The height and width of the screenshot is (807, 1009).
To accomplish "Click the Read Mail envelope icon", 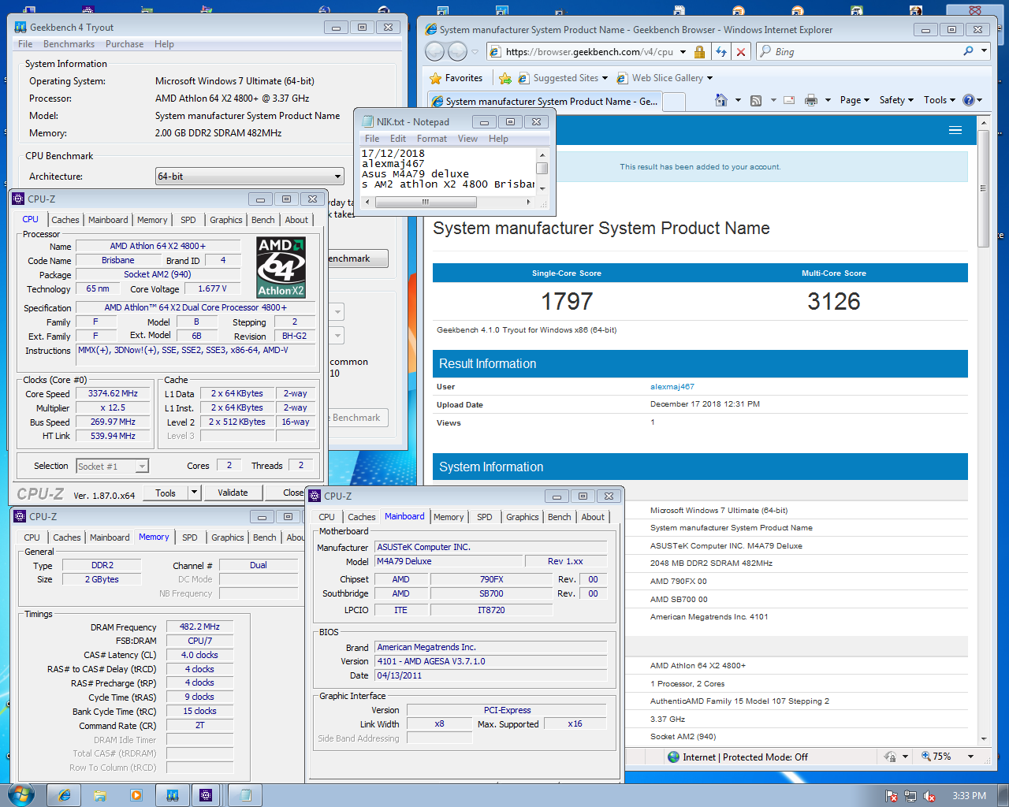I will [x=788, y=100].
